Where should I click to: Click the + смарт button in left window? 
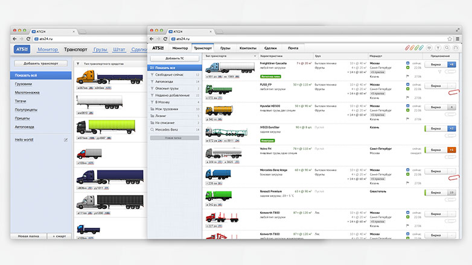click(x=59, y=236)
